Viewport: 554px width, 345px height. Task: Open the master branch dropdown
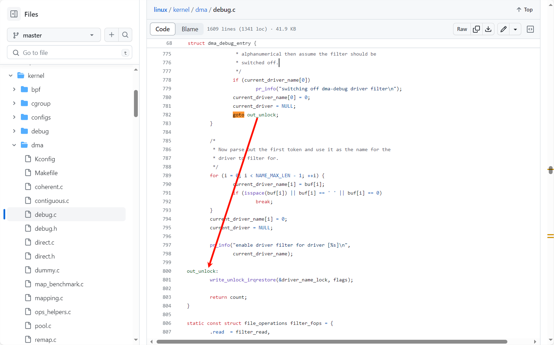pyautogui.click(x=54, y=35)
